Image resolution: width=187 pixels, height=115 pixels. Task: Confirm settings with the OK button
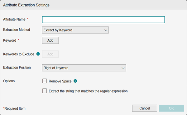[x=171, y=108]
